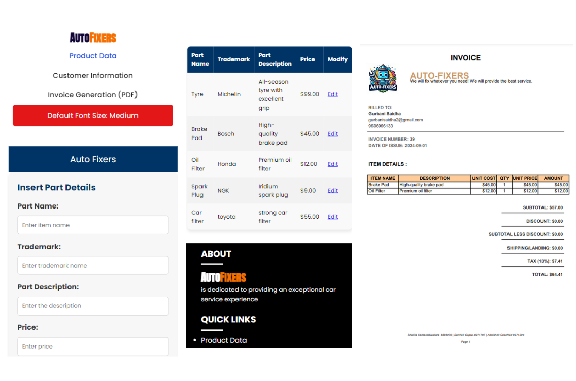Click the Part Name column header
The width and height of the screenshot is (576, 381).
click(x=200, y=59)
